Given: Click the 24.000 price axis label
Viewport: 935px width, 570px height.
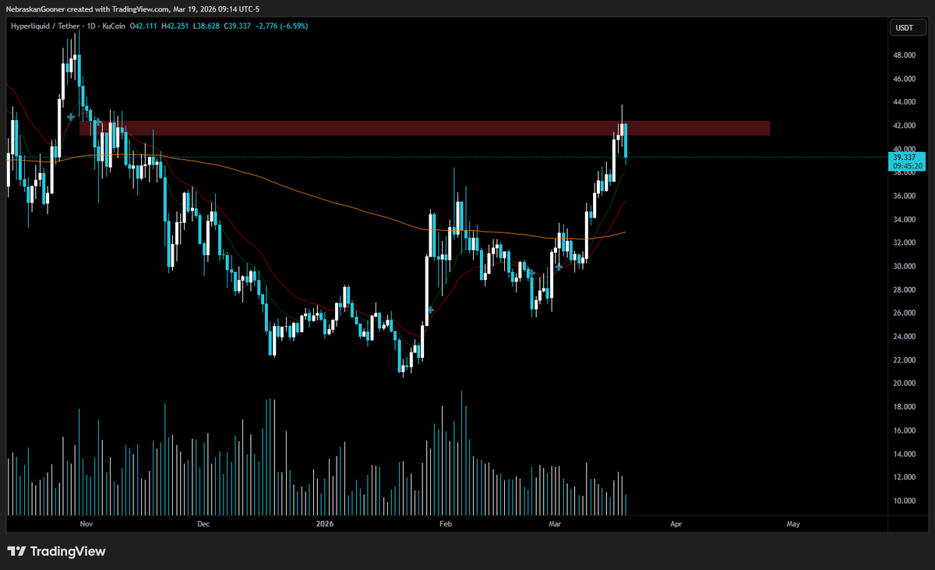Looking at the screenshot, I should tap(905, 336).
